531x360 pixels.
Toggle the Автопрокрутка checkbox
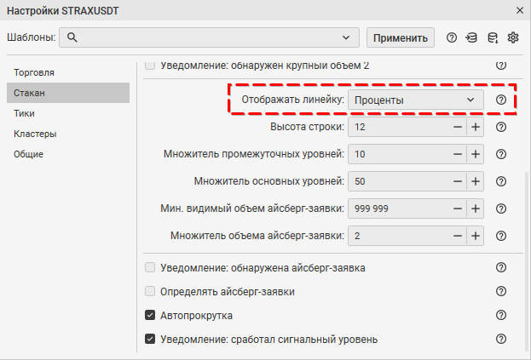150,315
